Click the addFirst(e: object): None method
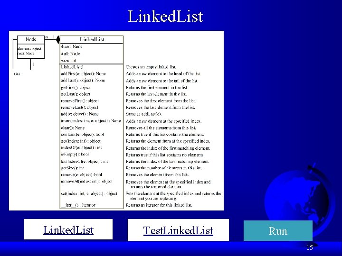 pyautogui.click(x=83, y=73)
